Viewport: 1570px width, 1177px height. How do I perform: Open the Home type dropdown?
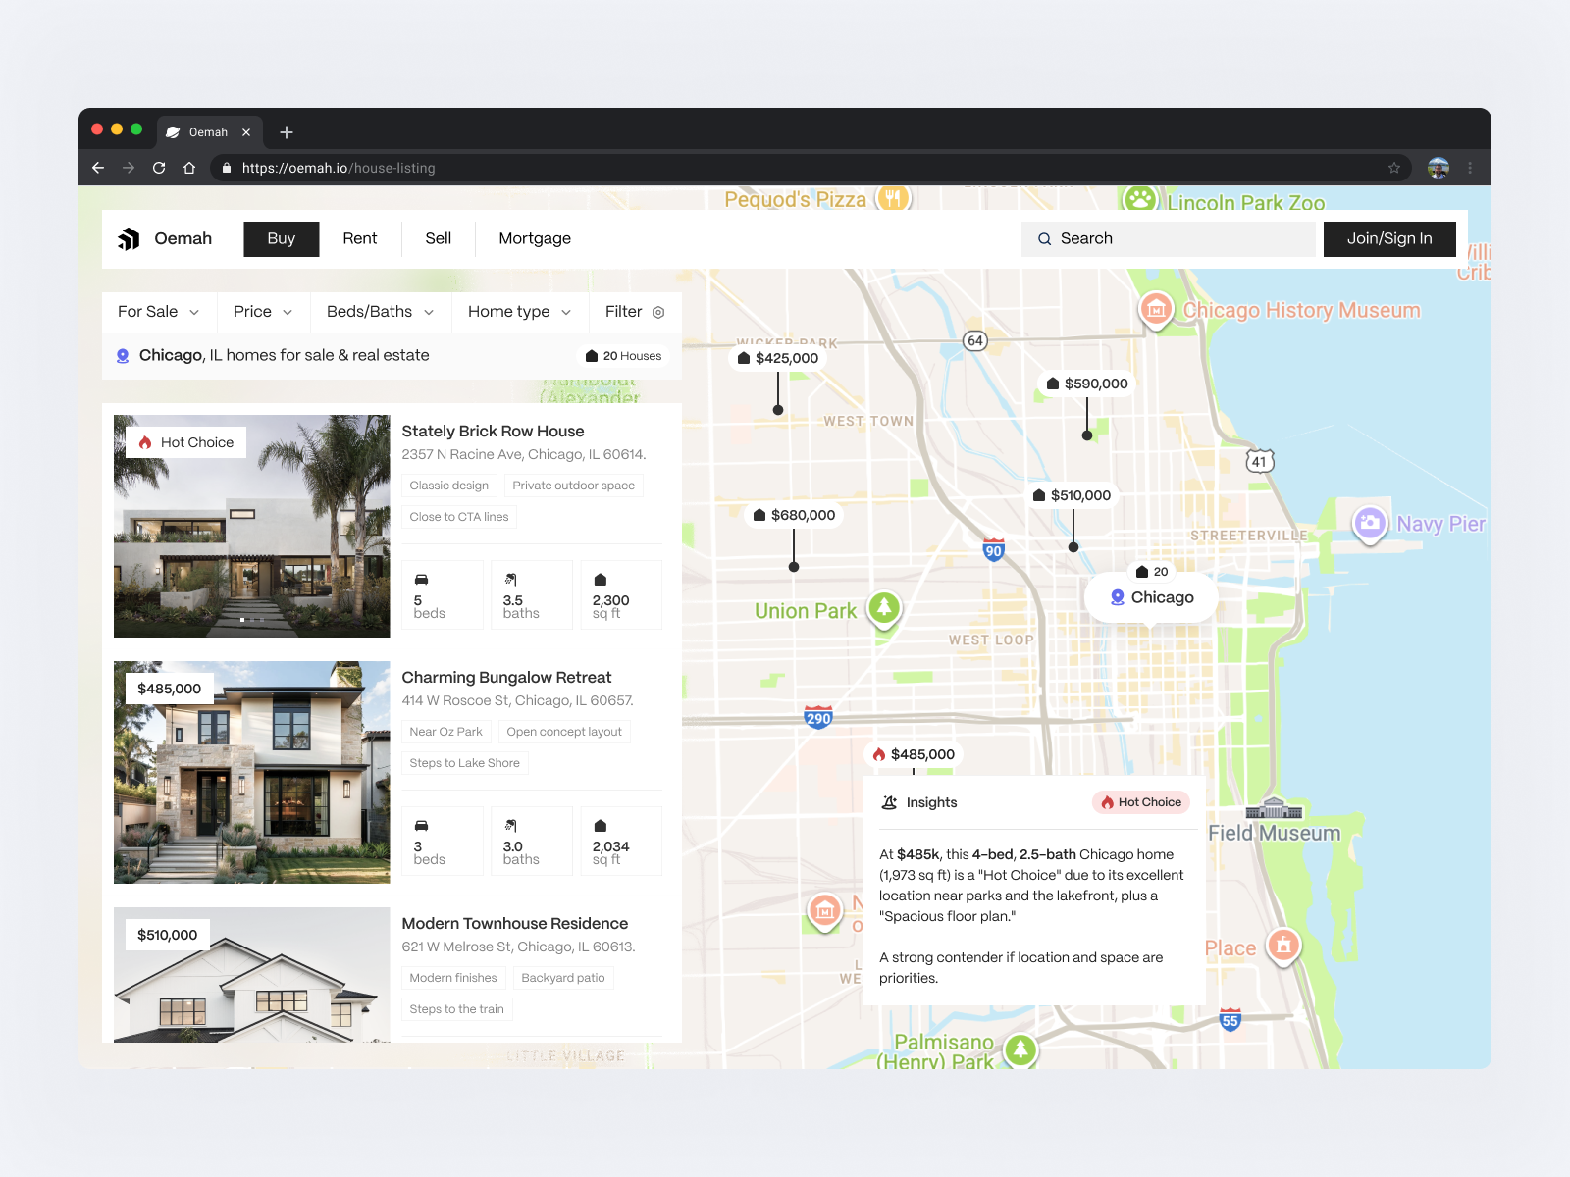pos(518,311)
